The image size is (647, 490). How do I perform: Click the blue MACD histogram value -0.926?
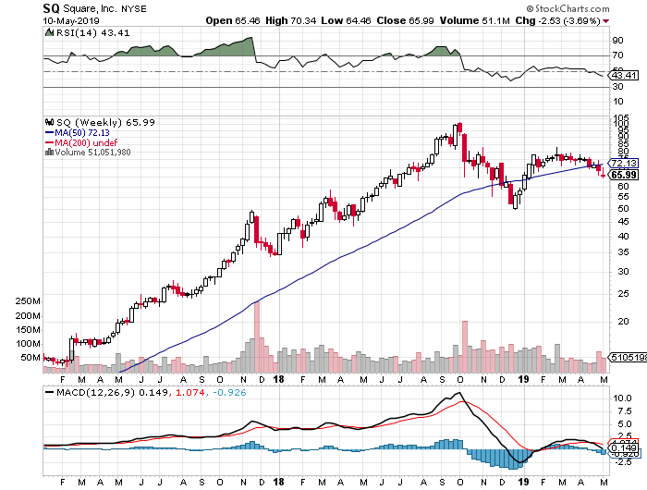coord(229,393)
